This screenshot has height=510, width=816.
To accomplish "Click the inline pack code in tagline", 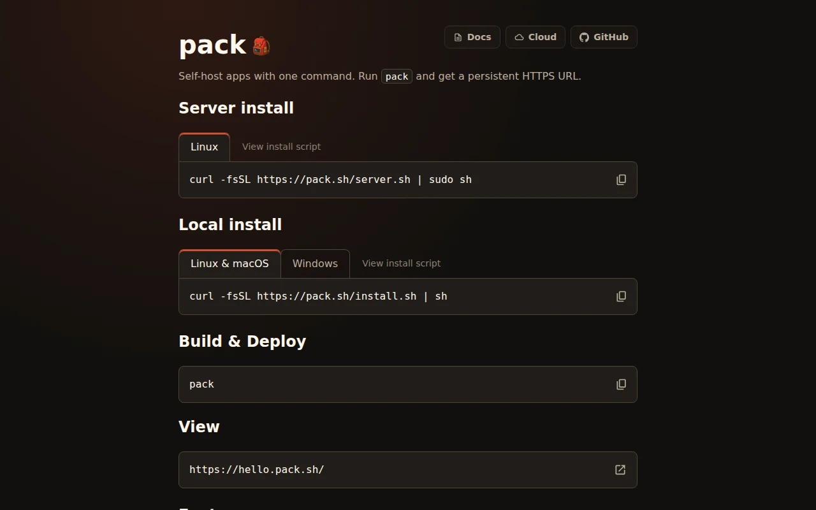I will [x=397, y=76].
